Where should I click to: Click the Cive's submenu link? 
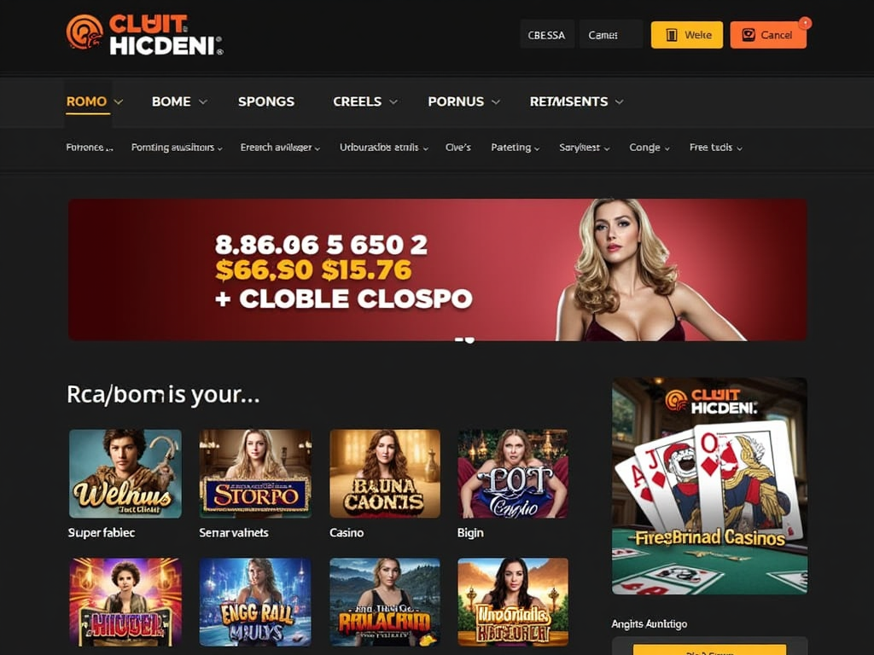click(458, 148)
